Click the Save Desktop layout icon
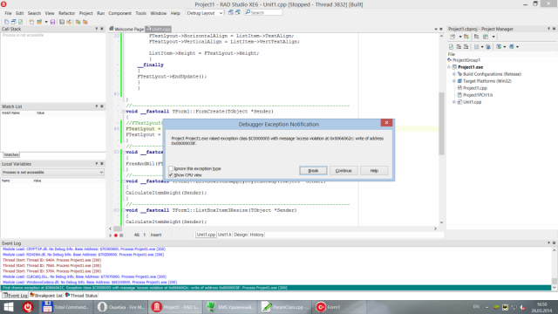 pos(230,12)
